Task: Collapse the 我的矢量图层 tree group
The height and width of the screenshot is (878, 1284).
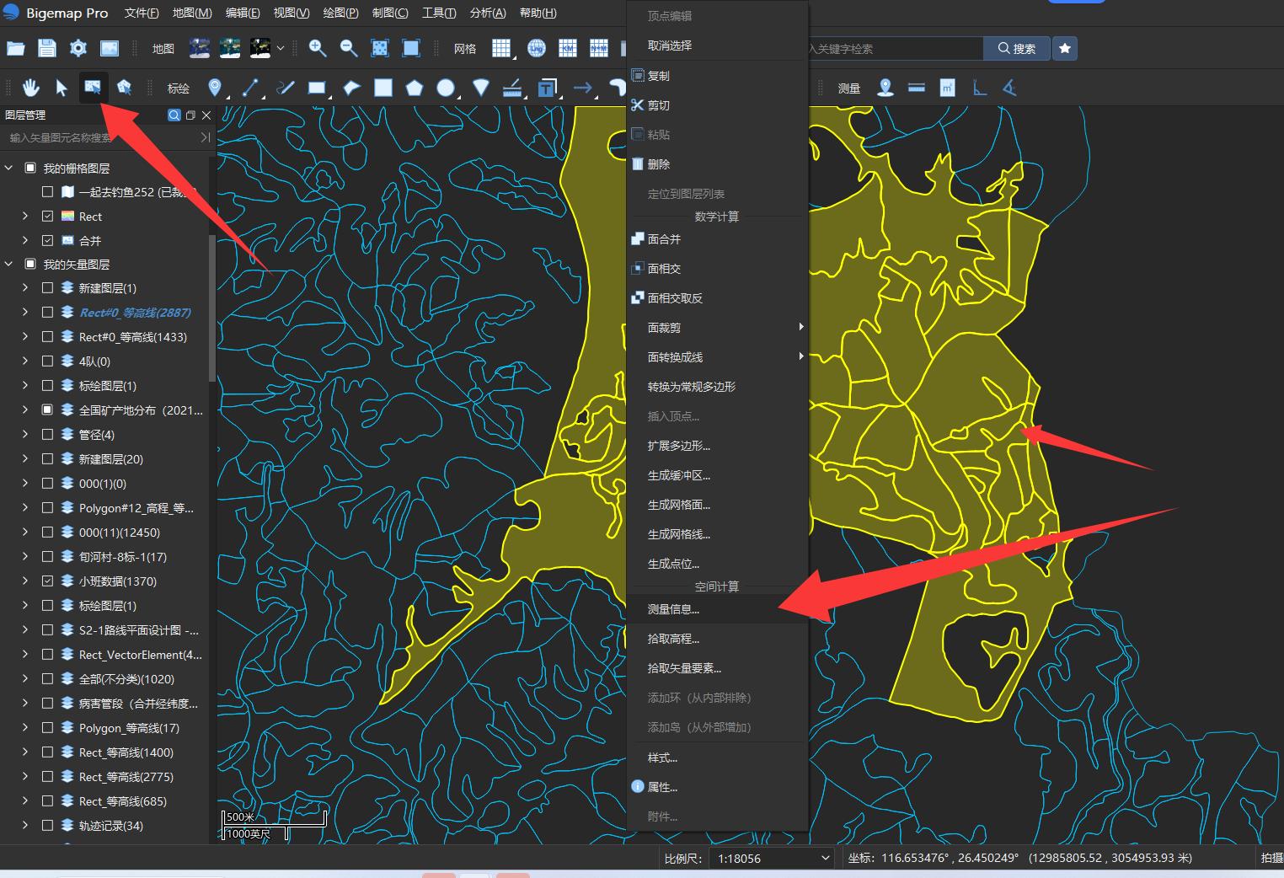Action: point(8,264)
